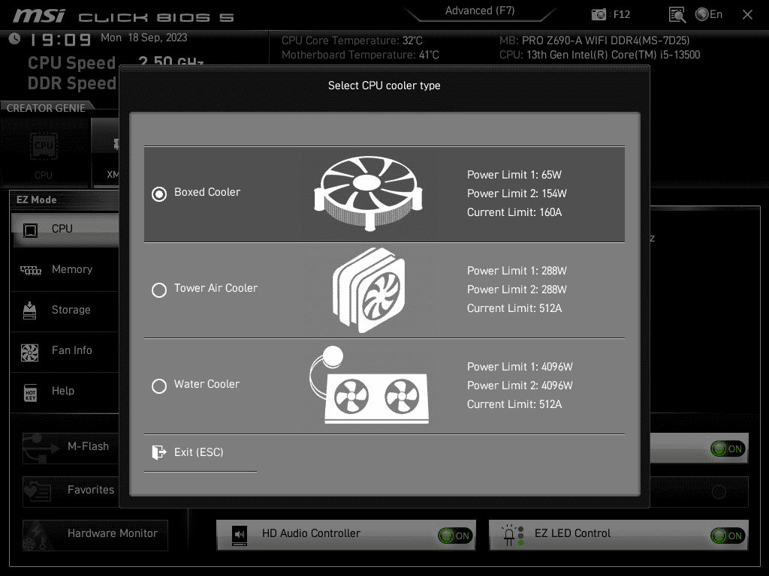The width and height of the screenshot is (769, 576).
Task: Switch to Advanced (F7) mode
Action: (480, 10)
